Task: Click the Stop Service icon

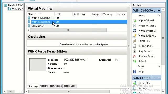Action: (x=135, y=51)
